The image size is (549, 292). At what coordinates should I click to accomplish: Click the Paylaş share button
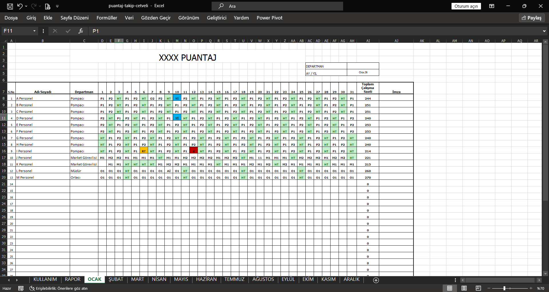point(532,18)
